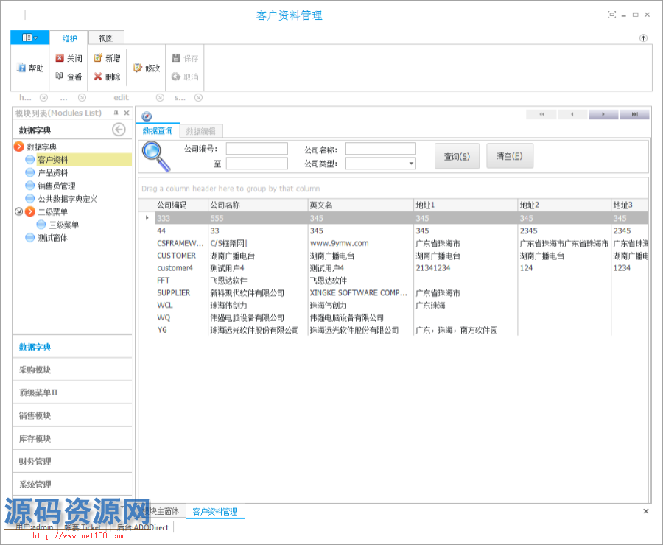Collapse the ribbon with the up arrow

click(643, 38)
